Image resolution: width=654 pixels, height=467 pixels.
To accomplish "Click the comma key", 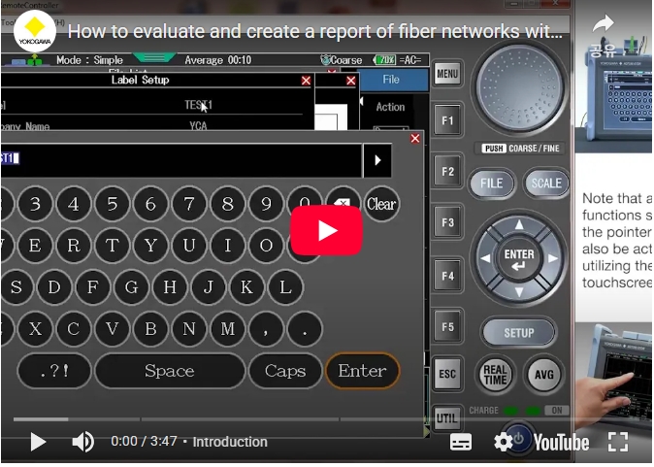I will [x=266, y=329].
